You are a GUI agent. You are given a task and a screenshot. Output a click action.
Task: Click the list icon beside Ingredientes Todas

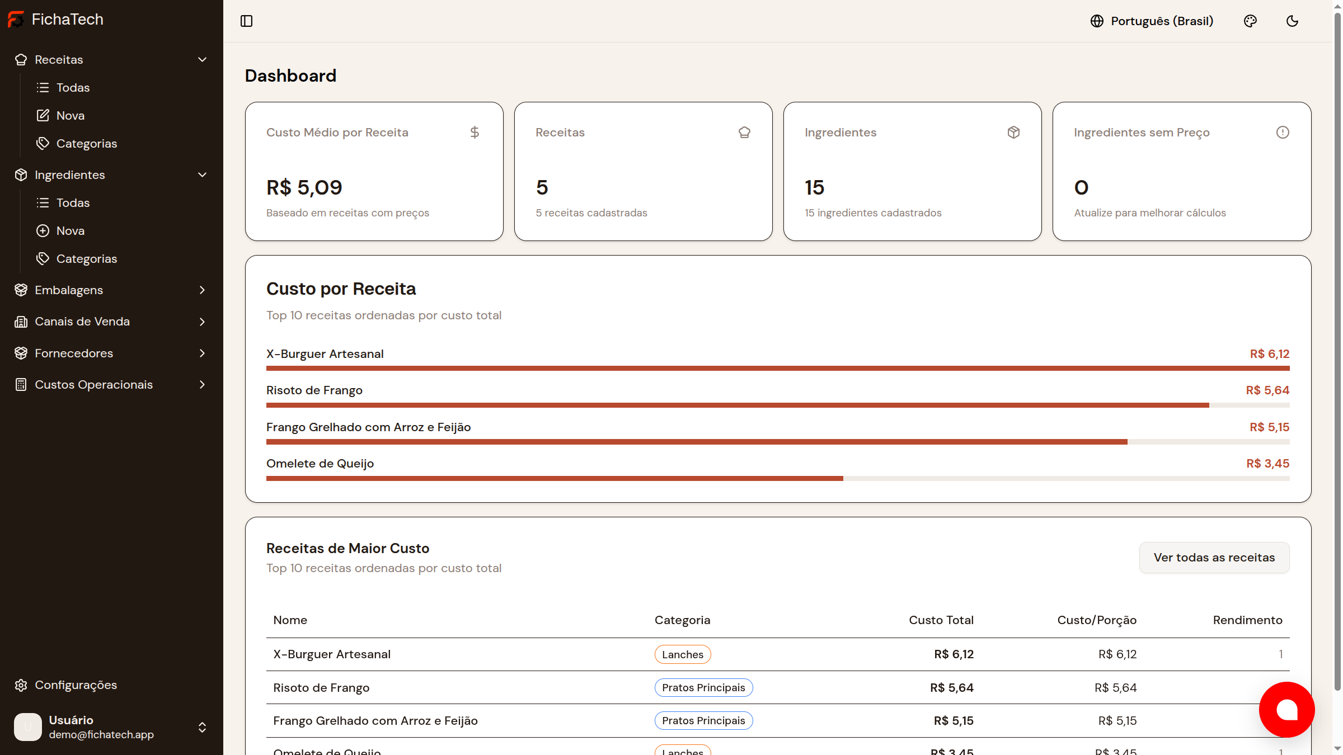pos(43,203)
